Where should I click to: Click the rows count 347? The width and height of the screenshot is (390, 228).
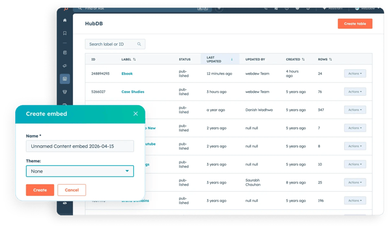pyautogui.click(x=321, y=110)
